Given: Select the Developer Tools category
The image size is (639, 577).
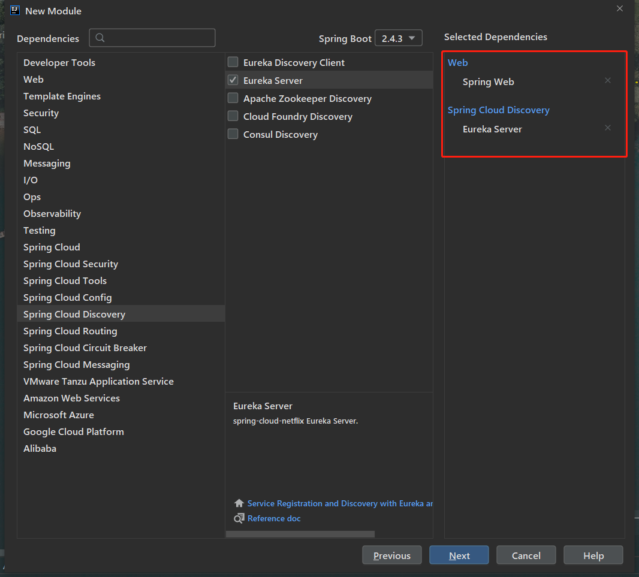Looking at the screenshot, I should (x=59, y=62).
